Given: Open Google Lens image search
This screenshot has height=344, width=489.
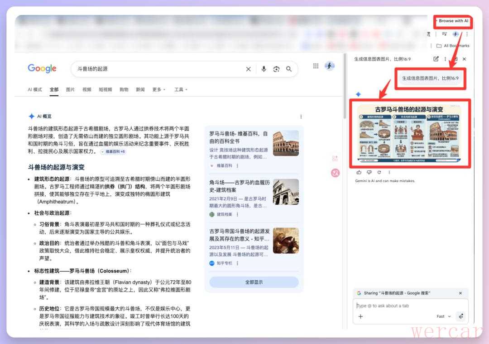Looking at the screenshot, I should click(276, 69).
